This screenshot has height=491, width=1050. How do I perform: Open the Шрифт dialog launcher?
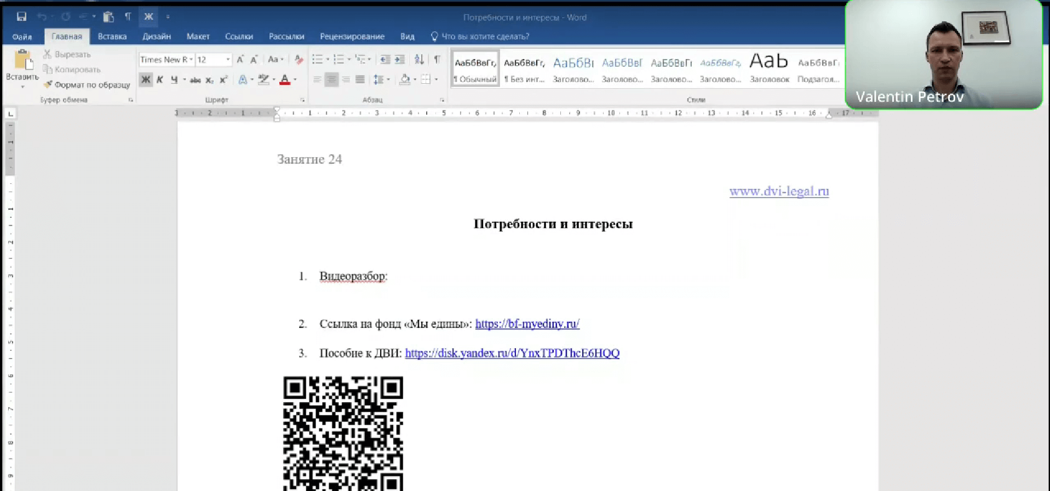click(x=302, y=100)
